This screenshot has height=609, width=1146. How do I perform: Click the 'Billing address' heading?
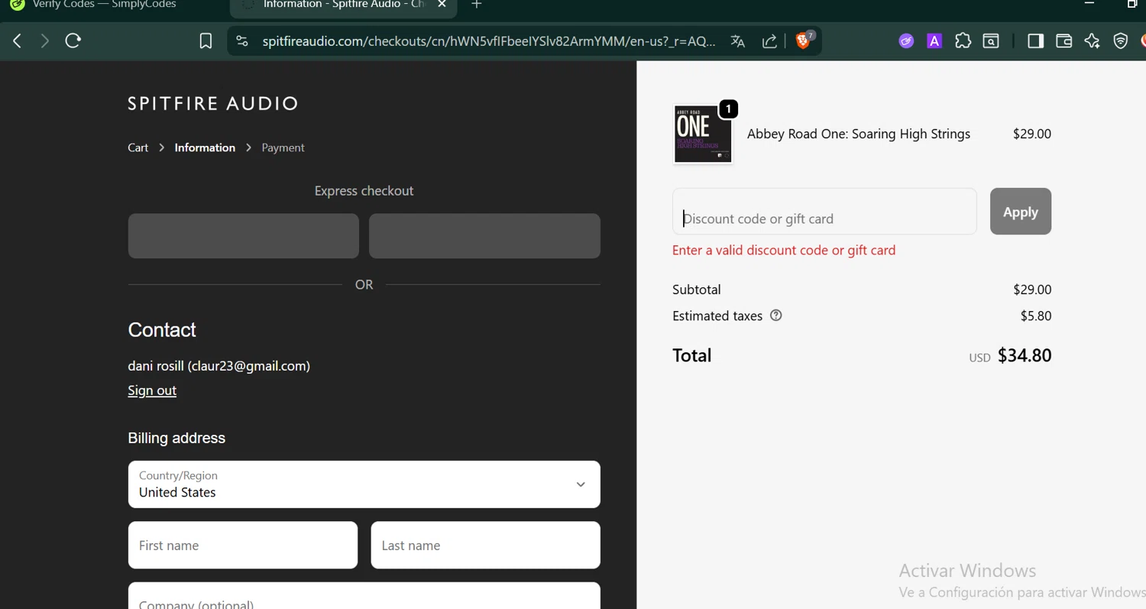pyautogui.click(x=176, y=438)
